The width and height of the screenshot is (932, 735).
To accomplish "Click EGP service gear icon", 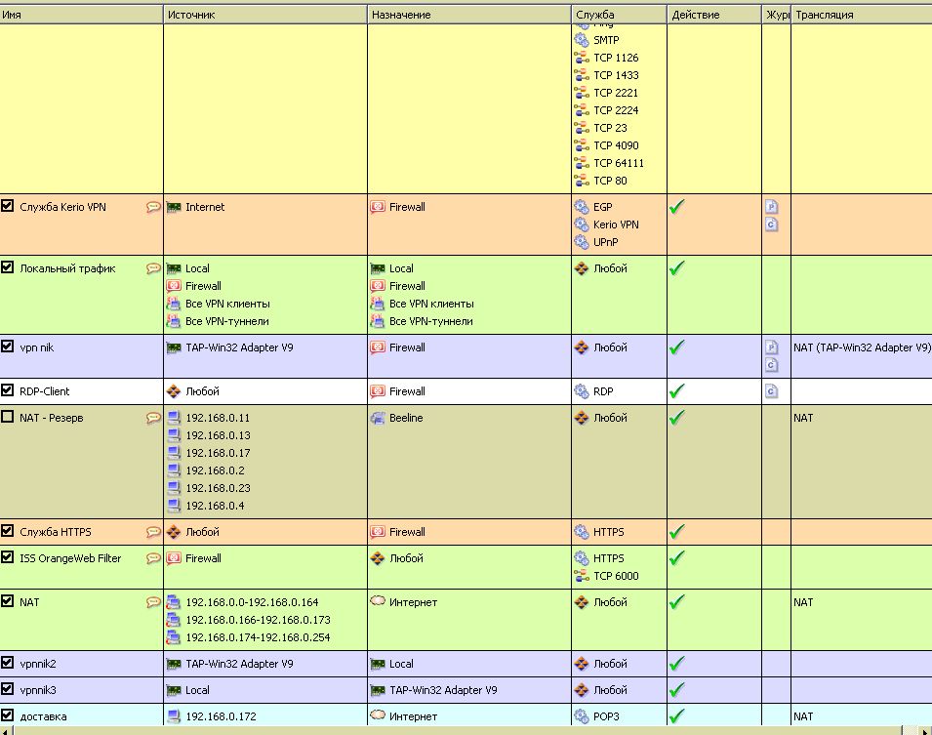I will [582, 207].
